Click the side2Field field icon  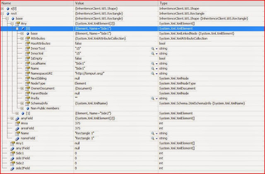[12, 169]
